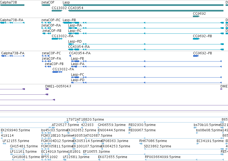Click the EP10655.3prime EST label

pos(96,152)
